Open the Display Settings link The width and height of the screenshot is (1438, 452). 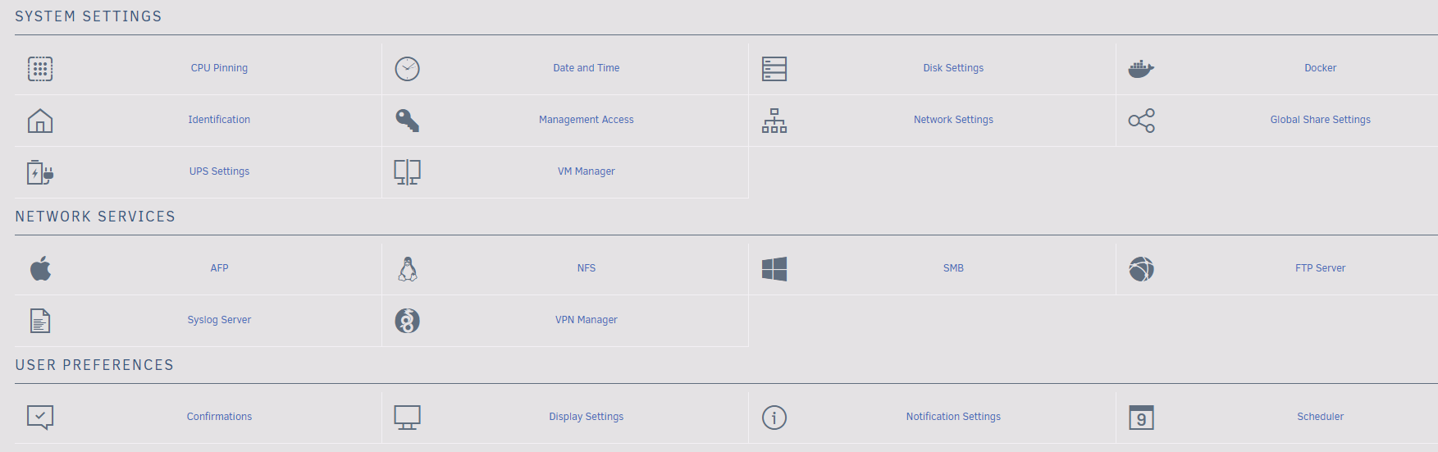click(x=586, y=417)
